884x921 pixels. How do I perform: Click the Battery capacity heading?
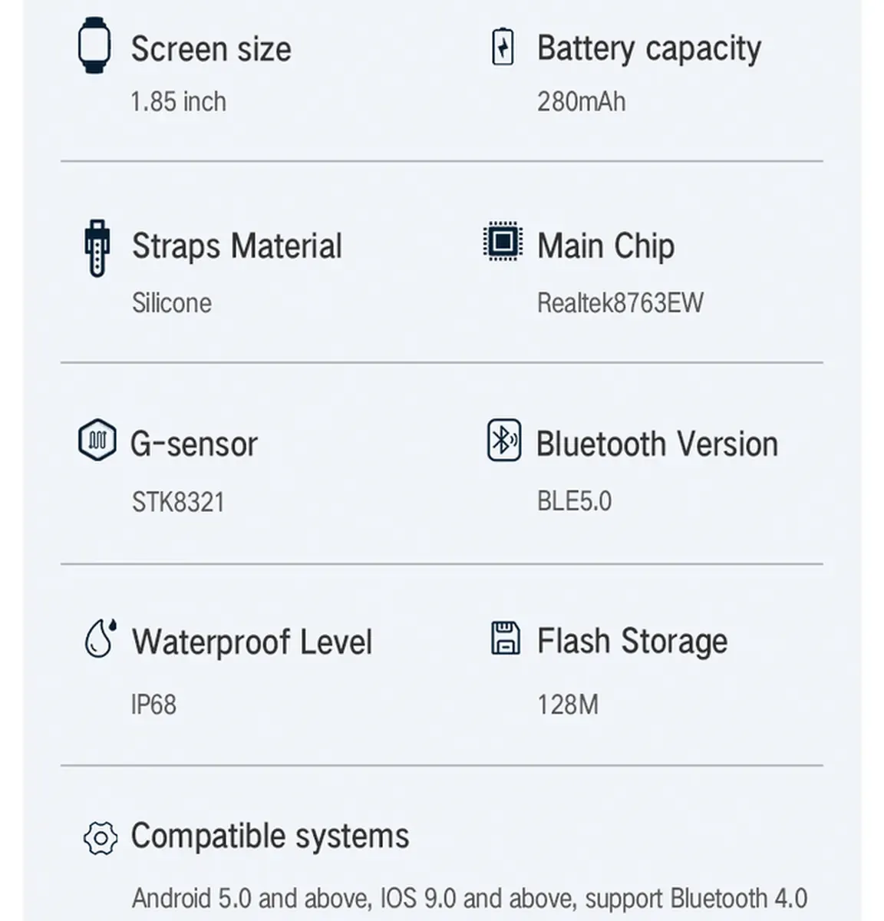[648, 48]
